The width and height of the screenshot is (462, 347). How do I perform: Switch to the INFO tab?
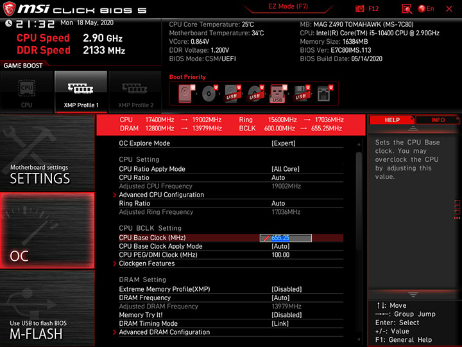(438, 120)
